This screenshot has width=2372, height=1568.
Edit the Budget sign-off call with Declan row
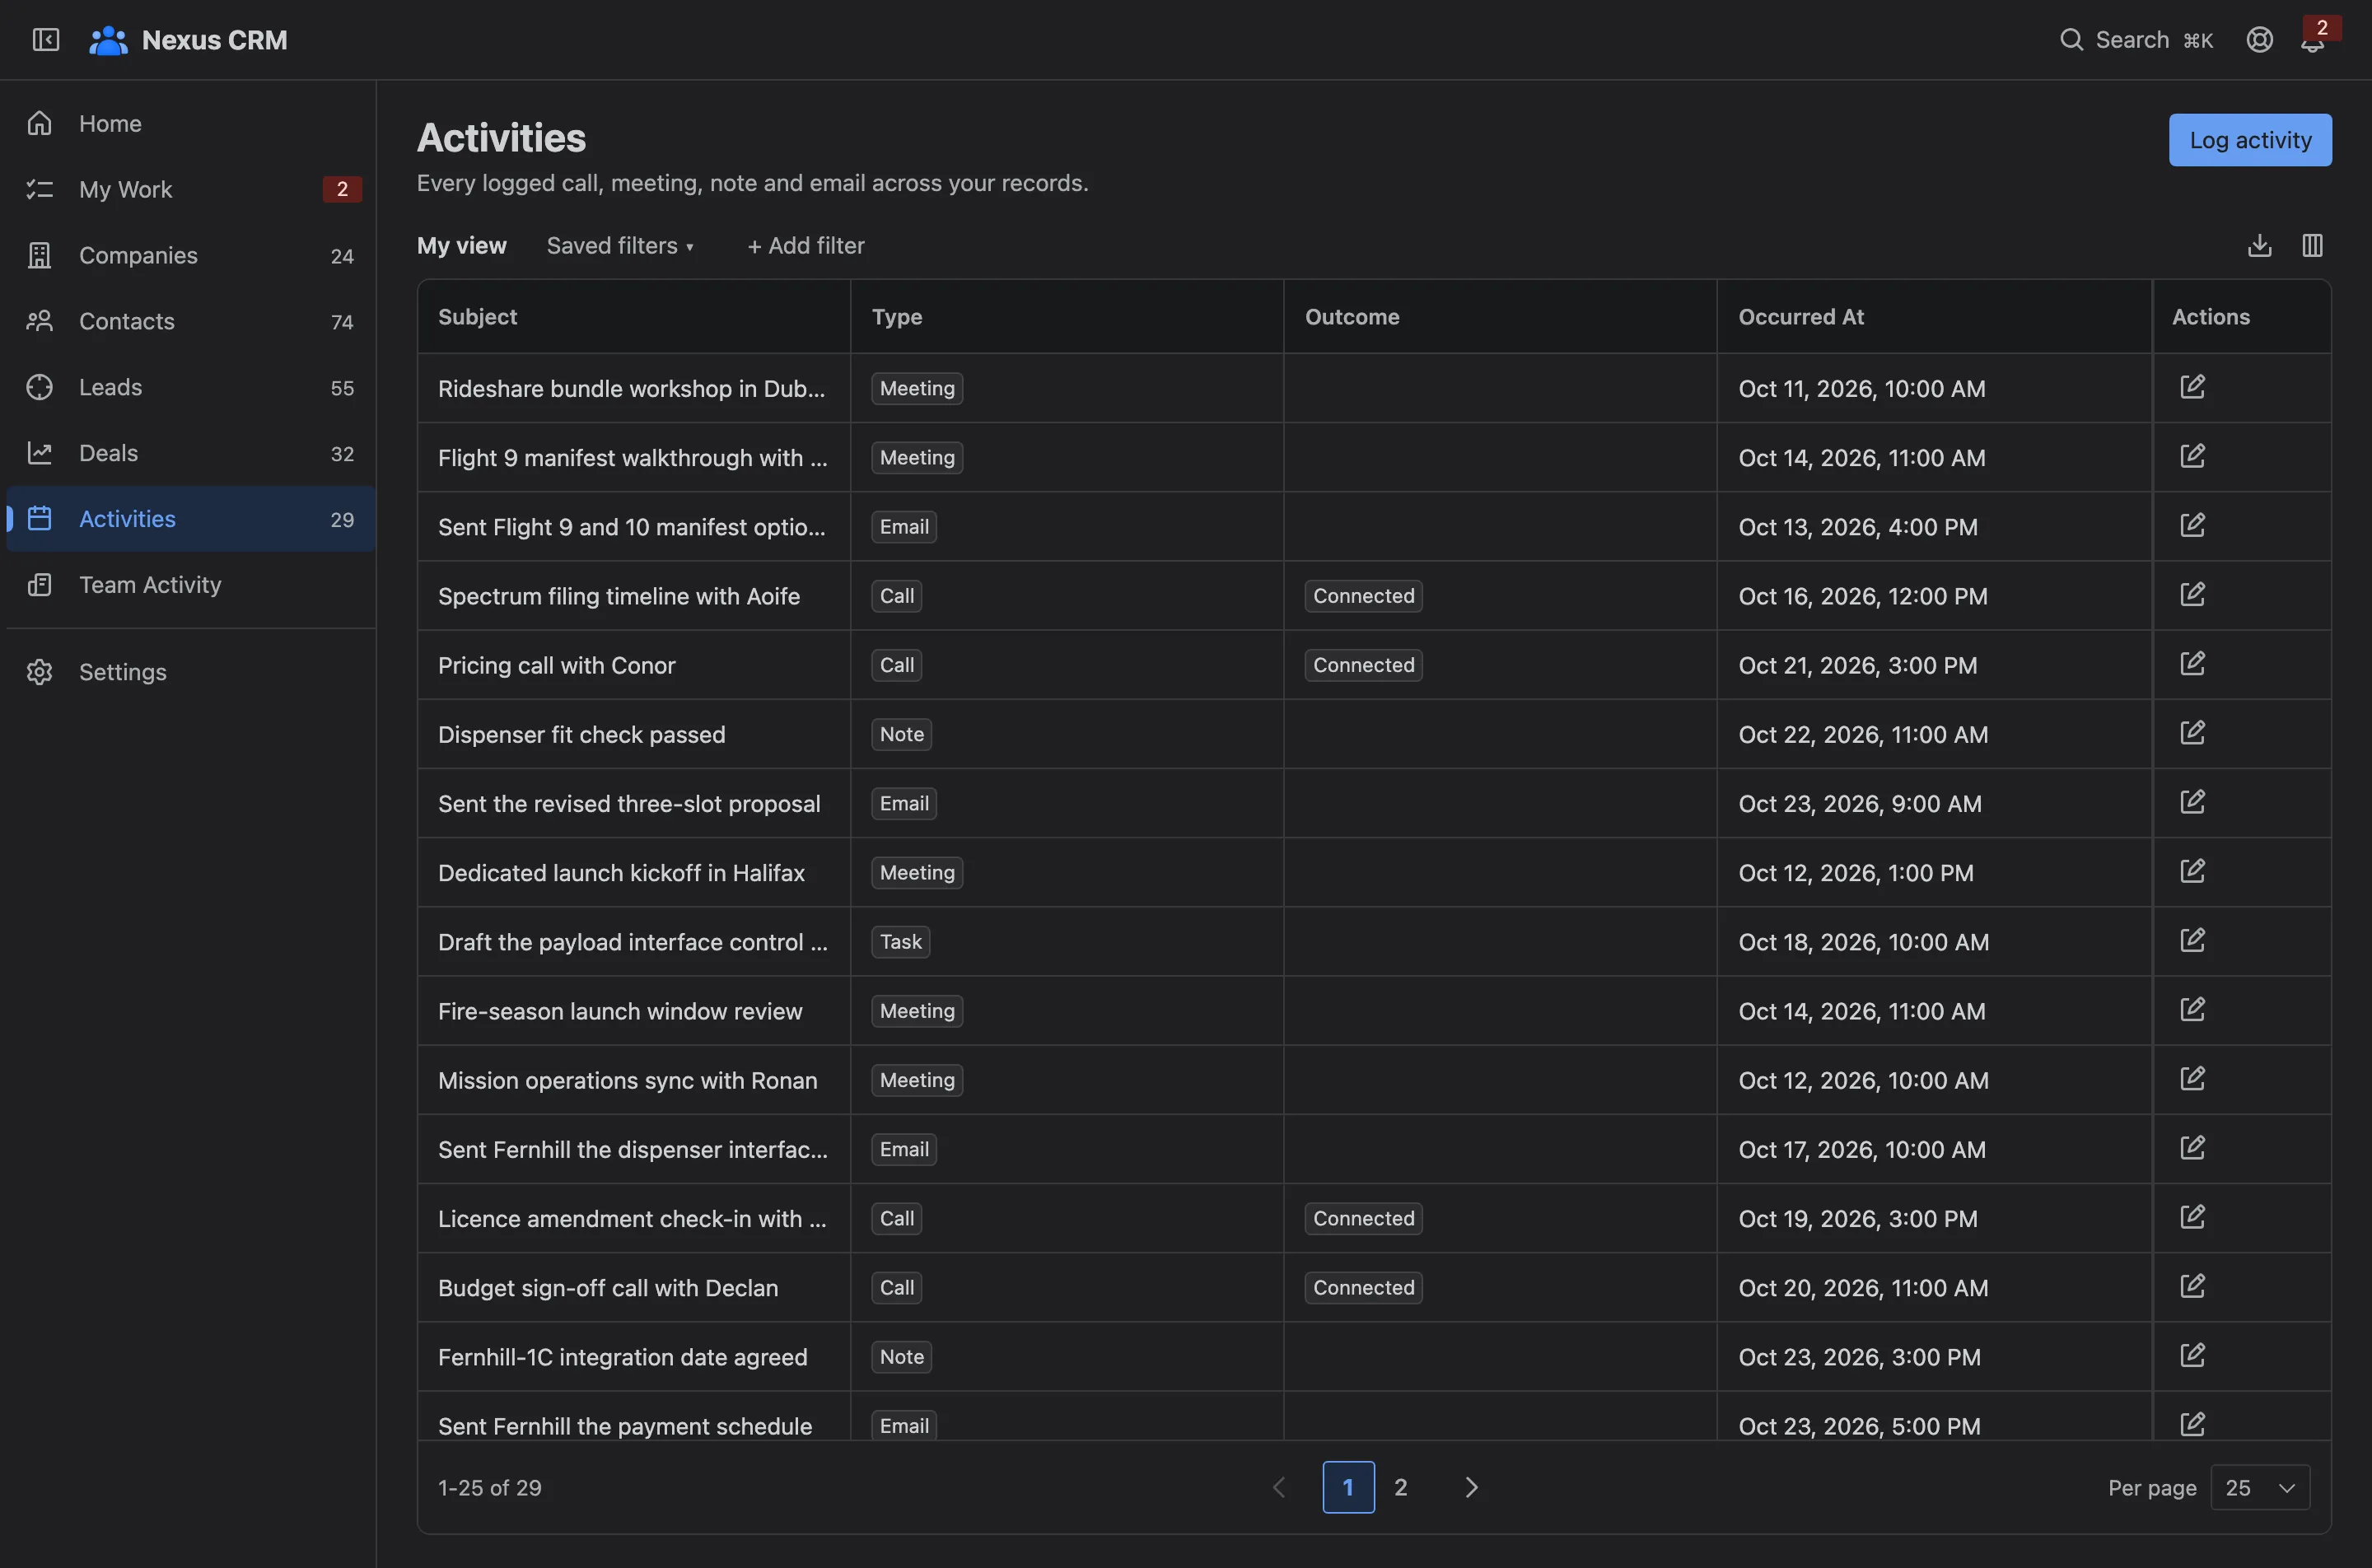[2192, 1286]
